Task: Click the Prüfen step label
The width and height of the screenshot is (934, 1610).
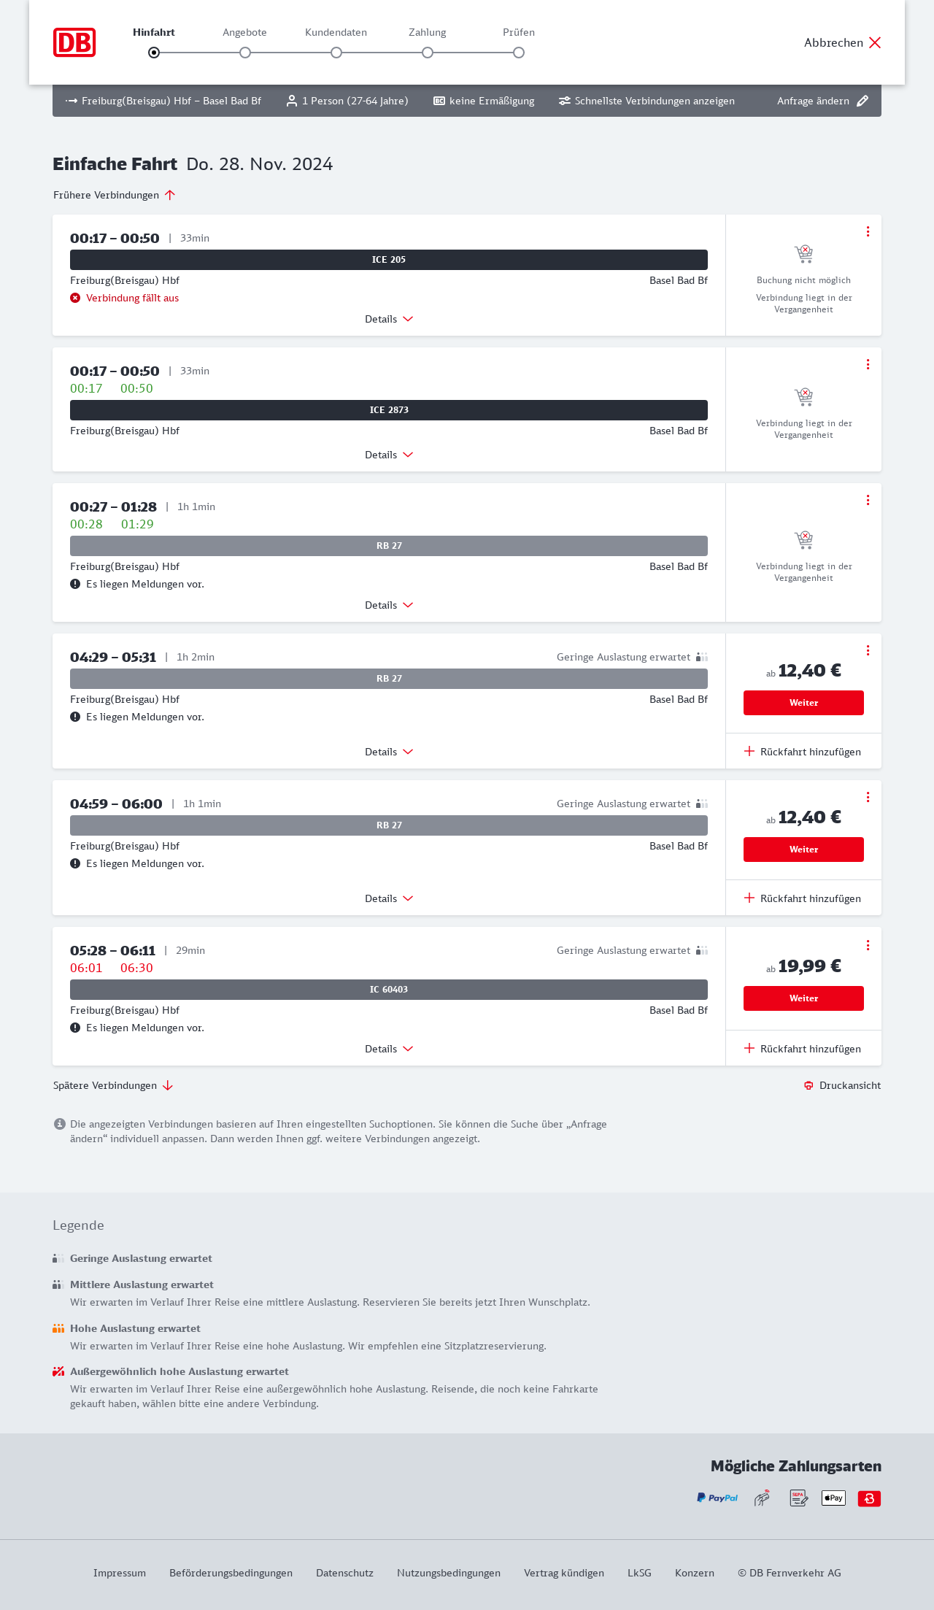Action: click(519, 32)
